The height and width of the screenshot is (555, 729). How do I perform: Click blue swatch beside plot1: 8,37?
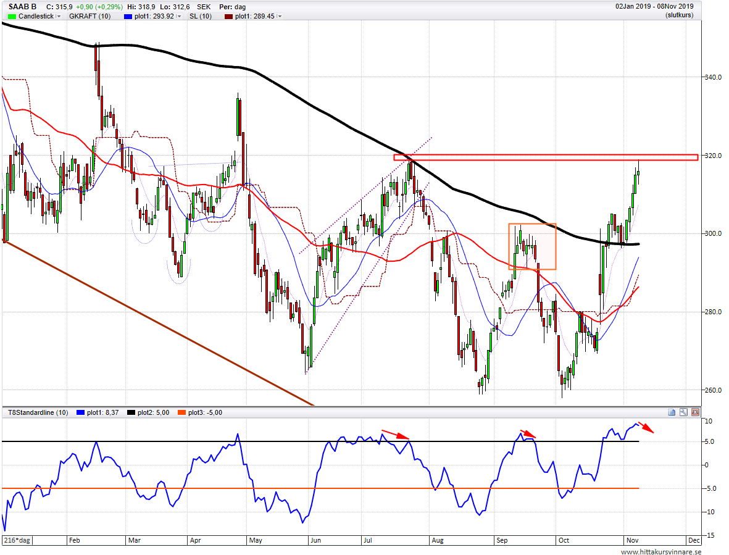click(80, 412)
